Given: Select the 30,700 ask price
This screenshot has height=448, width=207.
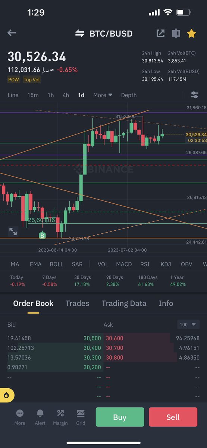Looking at the screenshot, I should tap(115, 348).
